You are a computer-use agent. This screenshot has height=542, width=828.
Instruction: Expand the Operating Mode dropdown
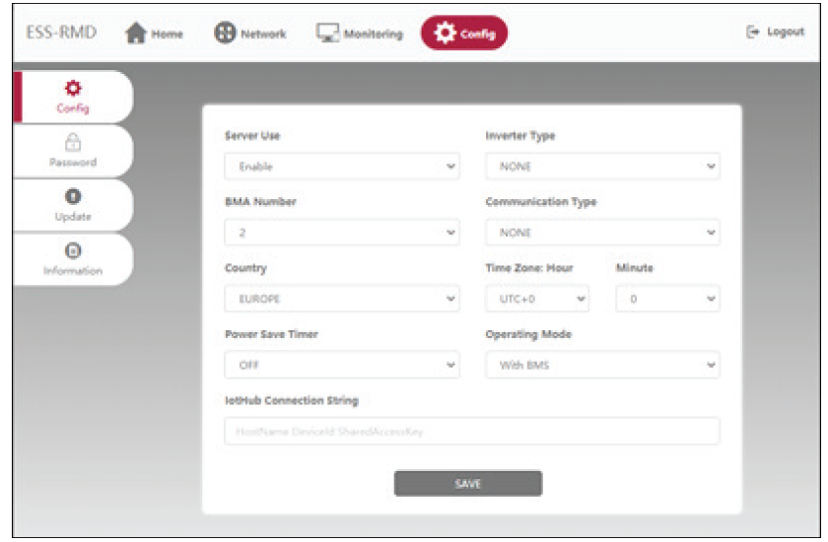click(x=602, y=365)
